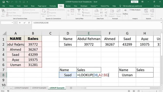Viewport: 163px width, 92px height.
Task: Click in the formula bar text
Action: point(41,23)
